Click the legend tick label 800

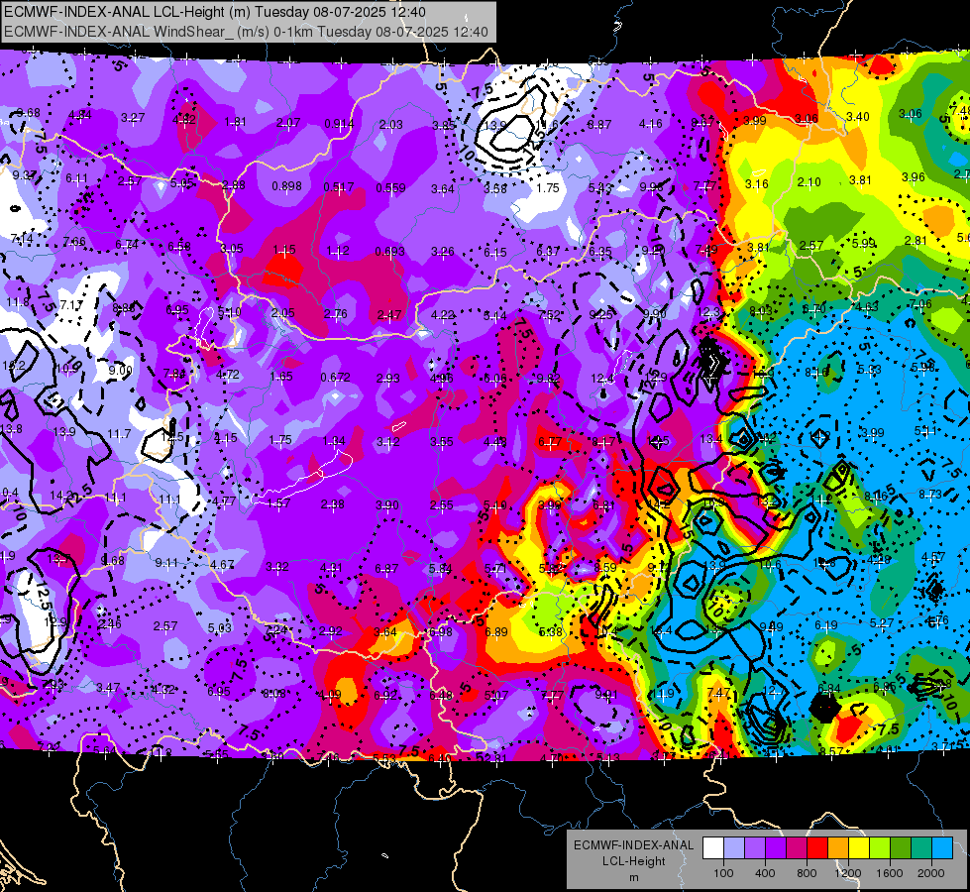point(807,873)
